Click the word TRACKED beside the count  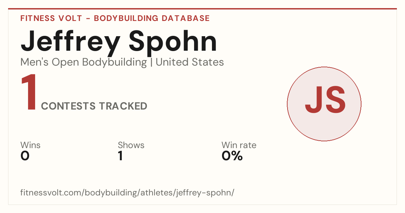point(123,106)
